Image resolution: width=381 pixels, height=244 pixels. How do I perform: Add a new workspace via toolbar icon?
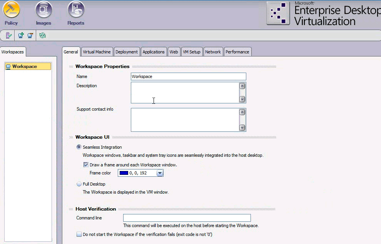point(21,35)
